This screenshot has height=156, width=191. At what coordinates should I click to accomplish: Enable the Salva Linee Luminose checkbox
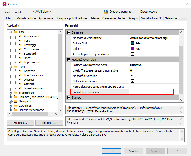132,92
